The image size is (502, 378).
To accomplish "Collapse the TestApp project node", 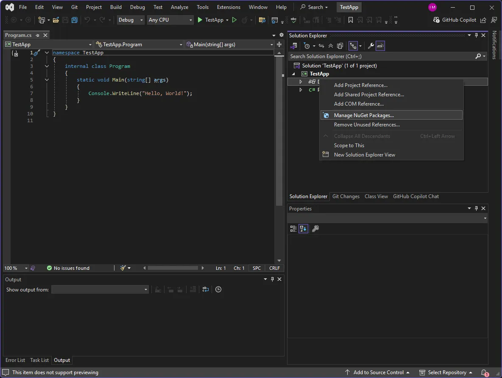I will click(x=293, y=73).
